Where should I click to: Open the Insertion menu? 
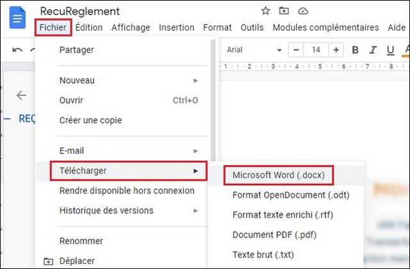tap(176, 28)
